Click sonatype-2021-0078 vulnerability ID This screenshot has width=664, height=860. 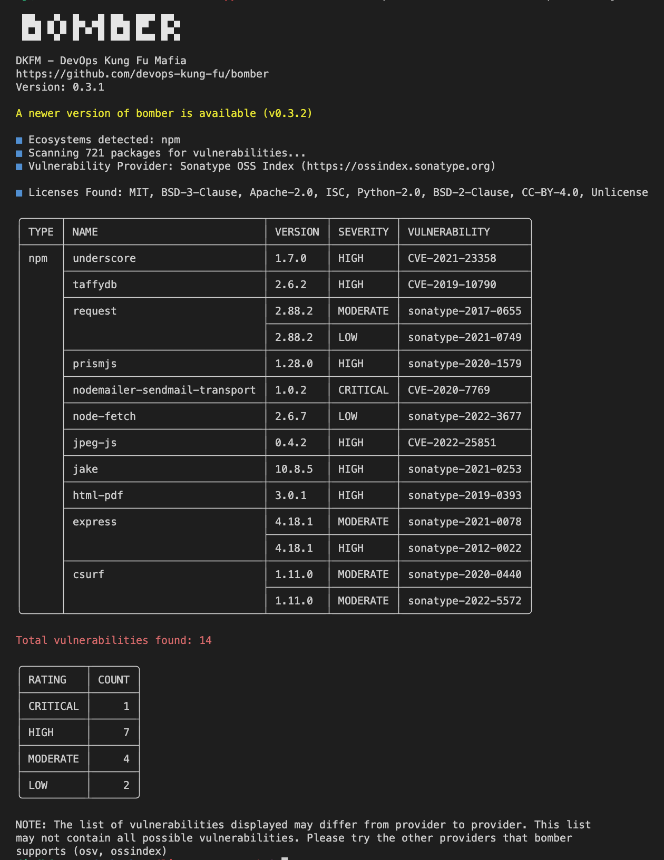(x=465, y=522)
